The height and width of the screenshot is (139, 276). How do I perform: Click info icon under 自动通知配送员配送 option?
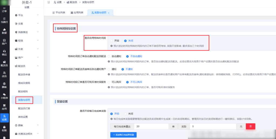(109, 62)
